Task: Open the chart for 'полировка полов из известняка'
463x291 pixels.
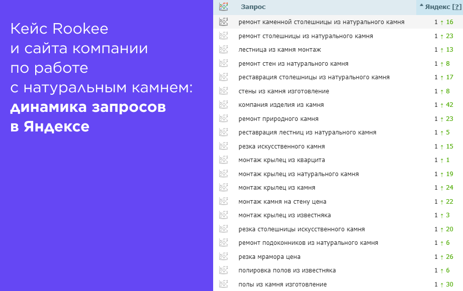Action: pos(224,270)
